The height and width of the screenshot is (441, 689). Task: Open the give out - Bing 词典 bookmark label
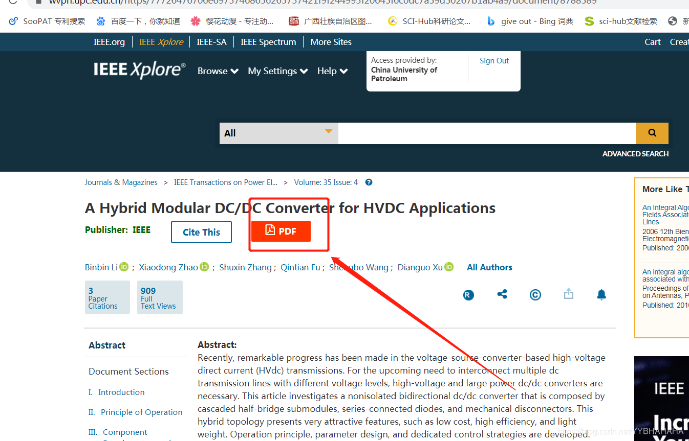(537, 21)
